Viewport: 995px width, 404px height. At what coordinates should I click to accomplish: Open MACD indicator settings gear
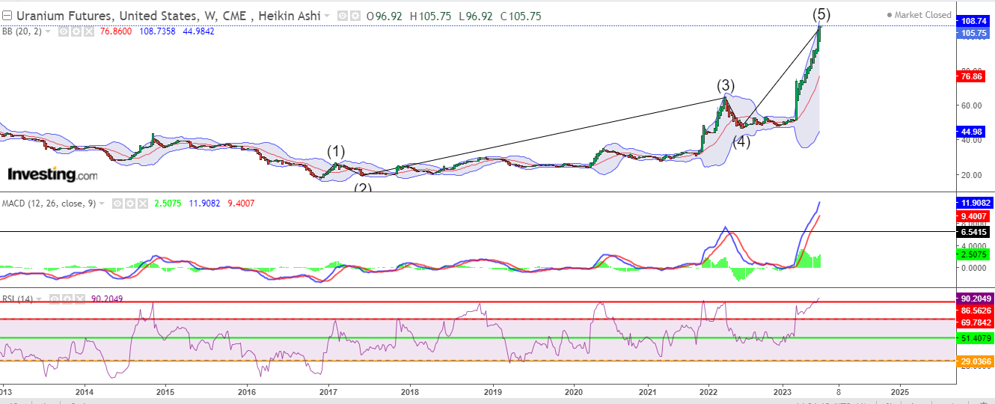pyautogui.click(x=129, y=203)
